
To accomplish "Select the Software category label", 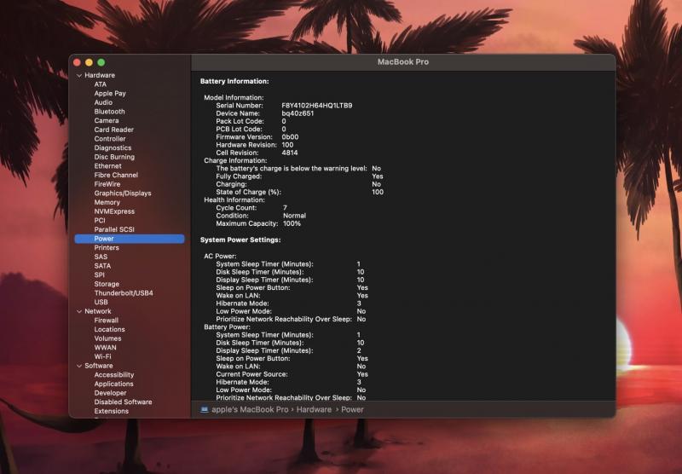I will click(99, 366).
